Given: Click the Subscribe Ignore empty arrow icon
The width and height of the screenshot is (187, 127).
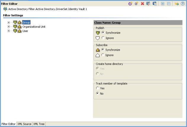Looking at the screenshot, I should click(x=98, y=55).
